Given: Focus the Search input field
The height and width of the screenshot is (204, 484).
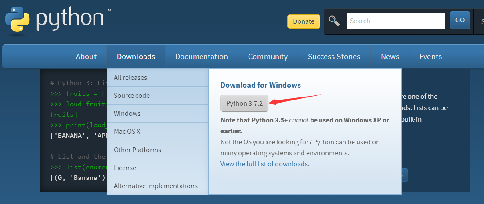Looking at the screenshot, I should pyautogui.click(x=395, y=21).
